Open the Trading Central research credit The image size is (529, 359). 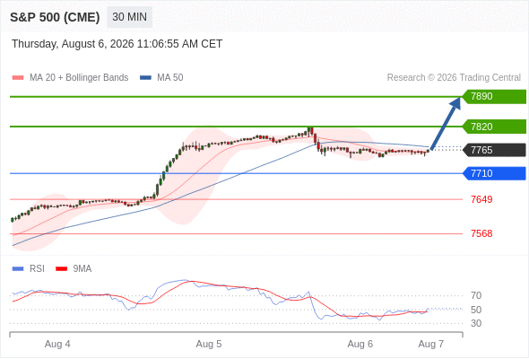point(454,78)
